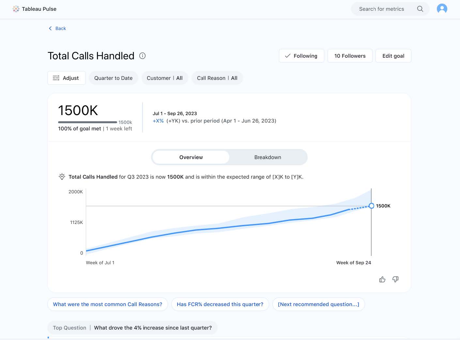Viewport: 460px width, 340px height.
Task: Click the info icon beside Total Calls Handled
Action: coord(142,56)
